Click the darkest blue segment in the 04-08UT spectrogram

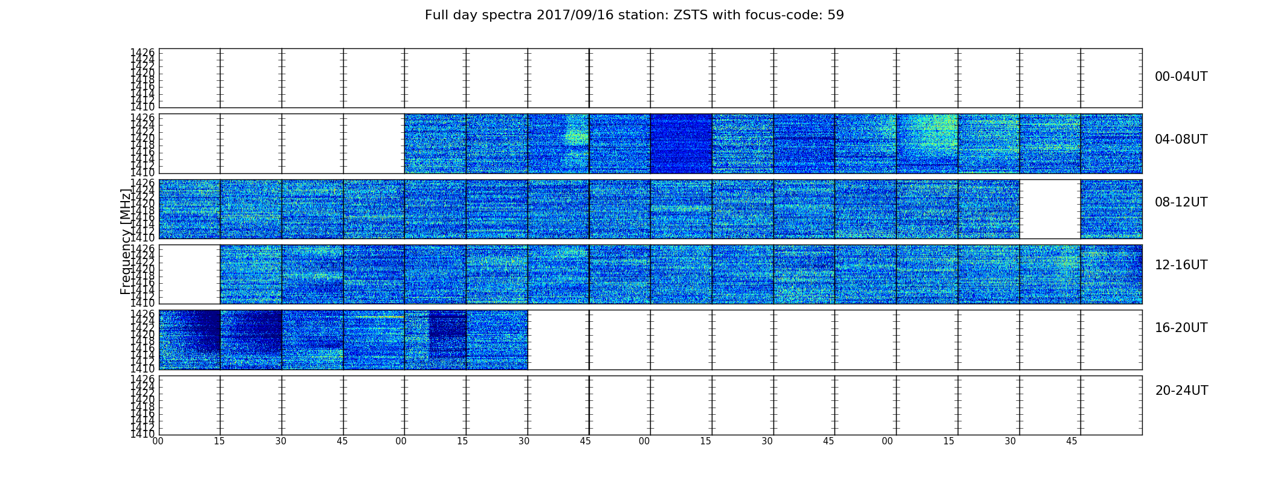[681, 144]
